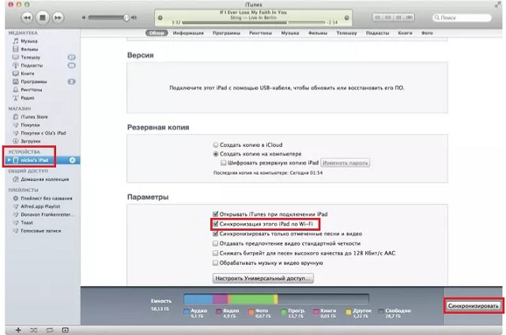Click sync badge next to nicko's iPad

72,160
